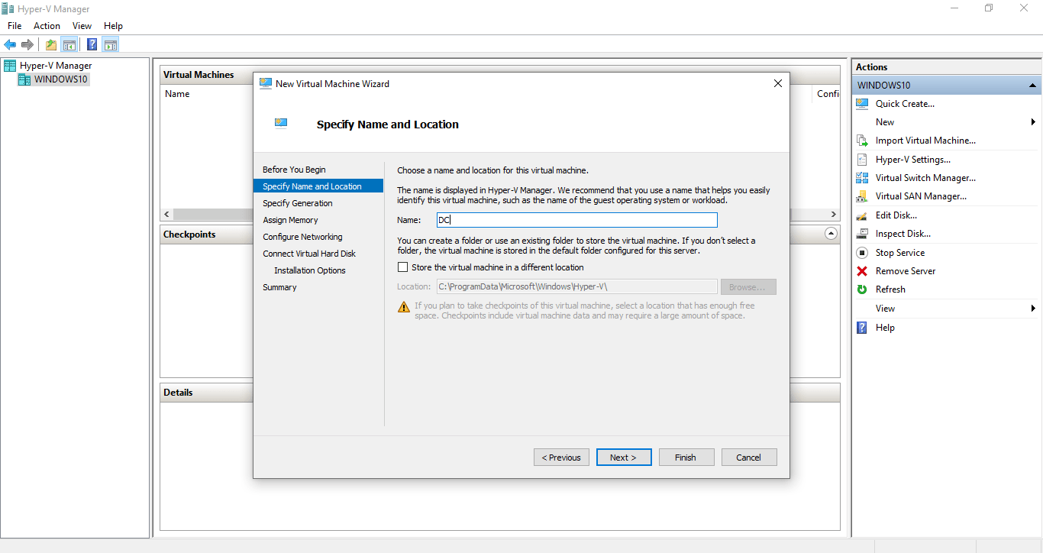
Task: Enable Store the virtual machine in different location
Action: tap(403, 267)
